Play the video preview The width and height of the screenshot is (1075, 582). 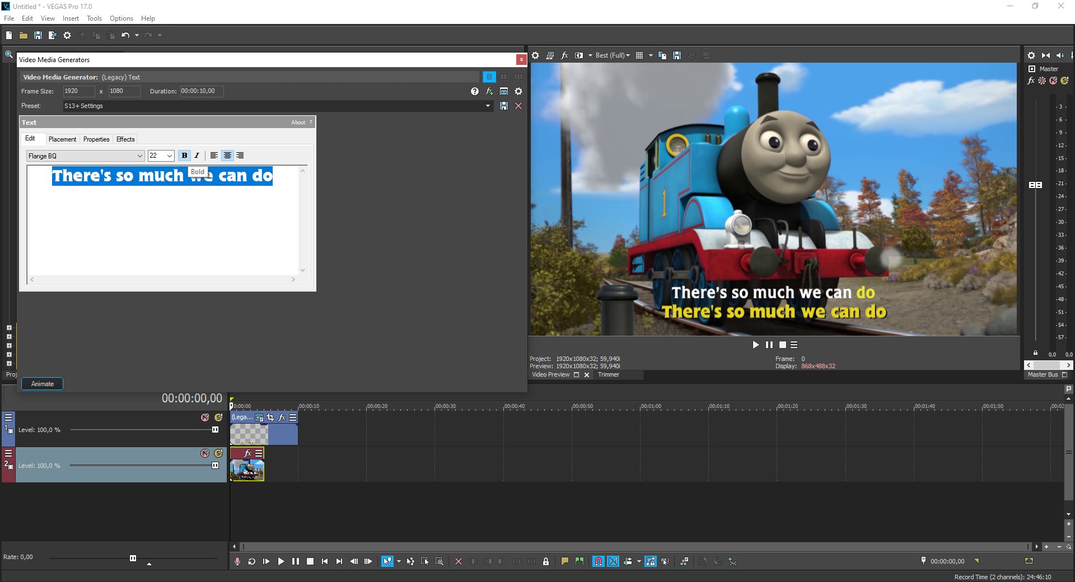tap(756, 345)
